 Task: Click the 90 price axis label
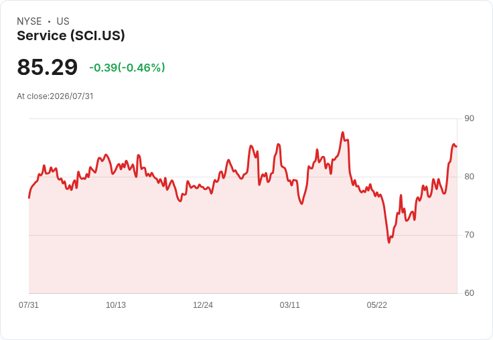[469, 118]
